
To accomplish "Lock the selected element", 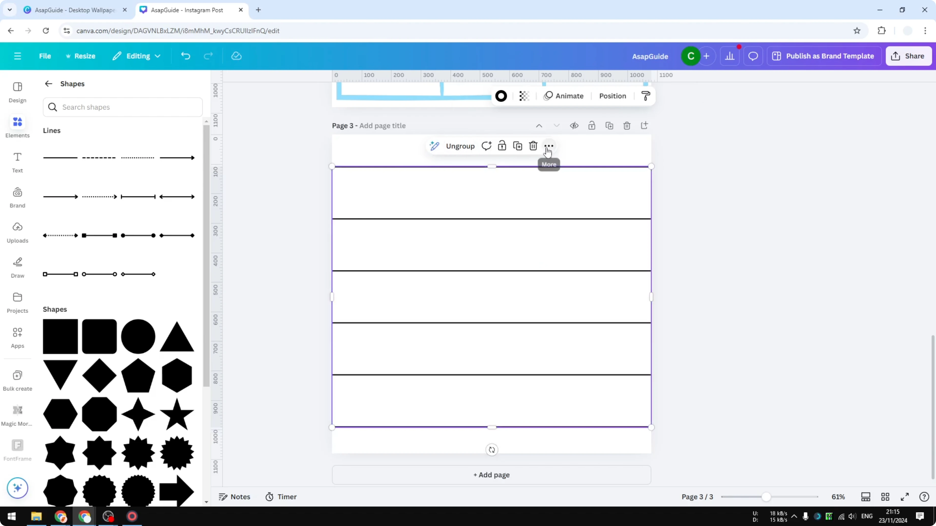I will [x=502, y=146].
